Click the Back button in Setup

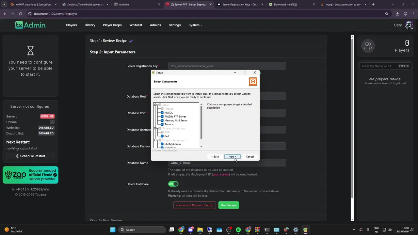click(215, 157)
